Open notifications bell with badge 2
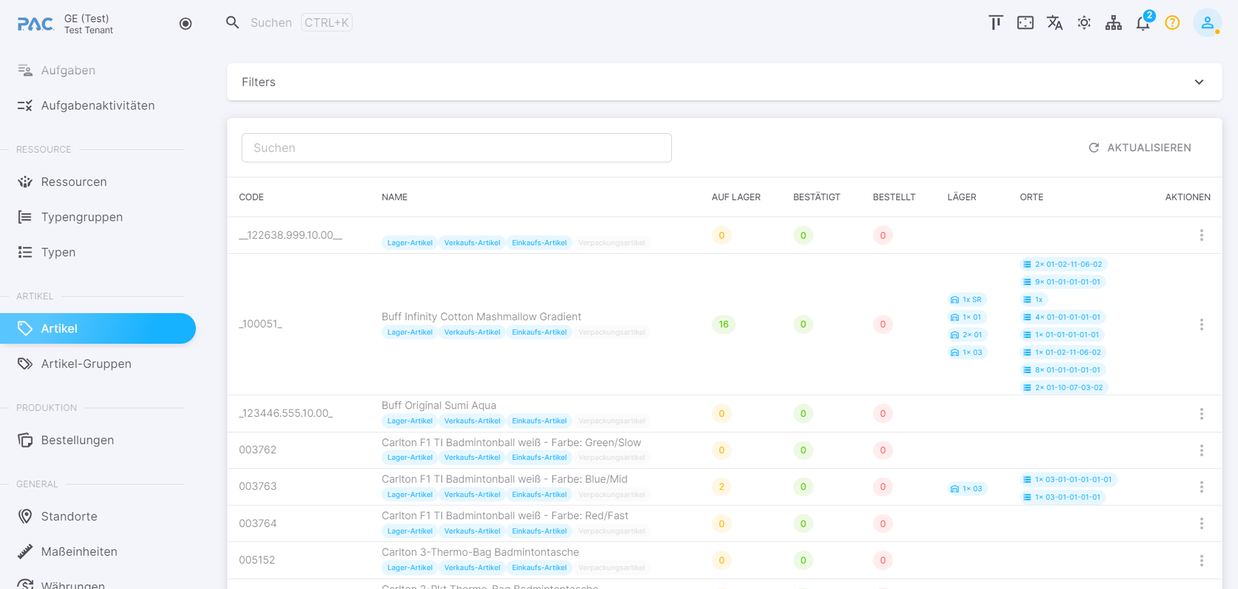The image size is (1238, 589). [x=1143, y=23]
